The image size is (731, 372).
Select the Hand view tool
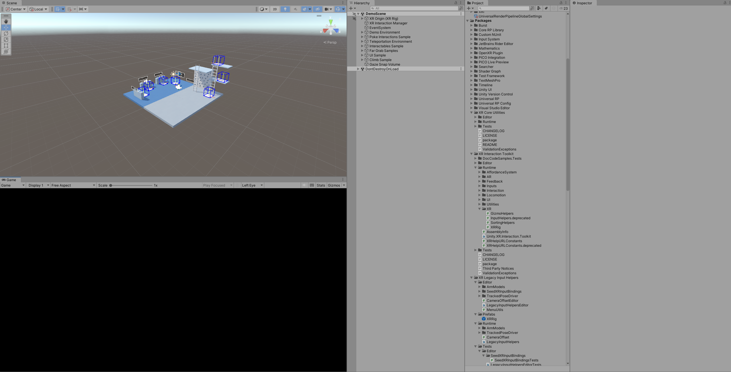(6, 21)
